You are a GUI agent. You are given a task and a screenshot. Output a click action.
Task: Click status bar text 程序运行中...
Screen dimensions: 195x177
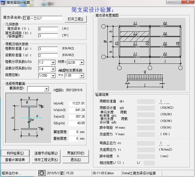tap(11, 173)
